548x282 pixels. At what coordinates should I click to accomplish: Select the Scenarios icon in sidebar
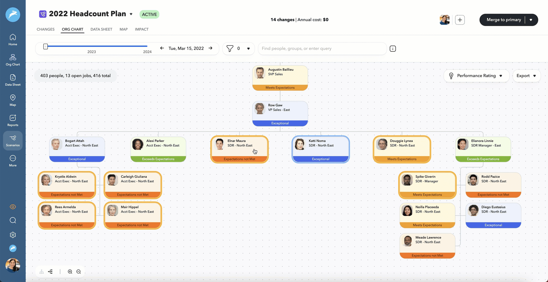click(x=13, y=140)
